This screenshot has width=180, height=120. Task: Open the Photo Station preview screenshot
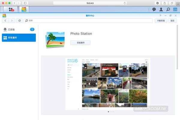click(x=108, y=84)
